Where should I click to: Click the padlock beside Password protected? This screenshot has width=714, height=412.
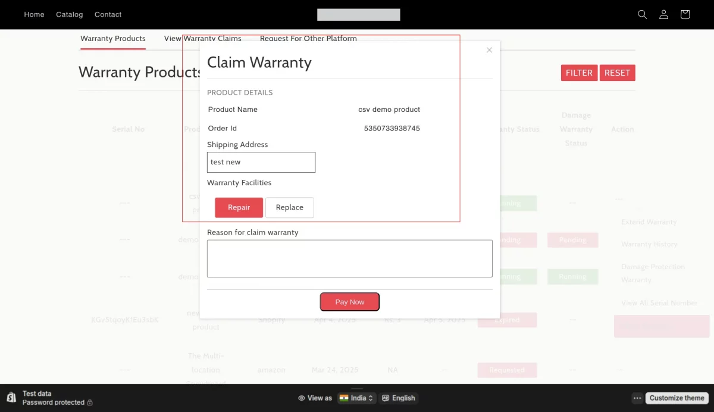pyautogui.click(x=89, y=402)
